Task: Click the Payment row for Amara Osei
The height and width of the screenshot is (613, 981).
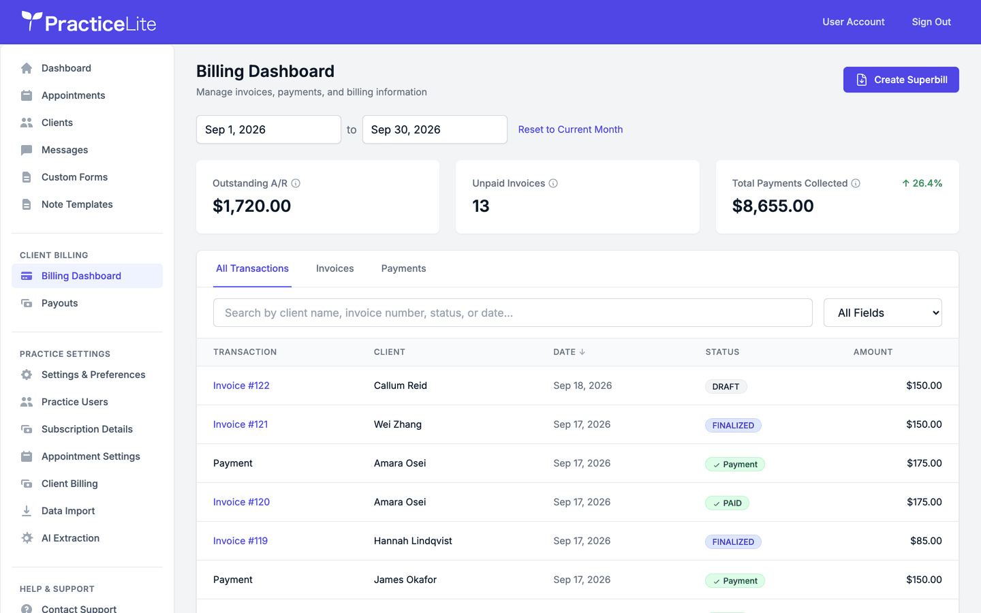Action: (x=578, y=463)
